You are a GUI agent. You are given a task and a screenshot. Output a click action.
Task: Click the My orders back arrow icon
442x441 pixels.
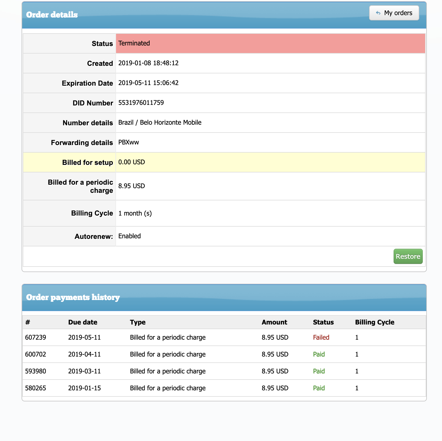[378, 13]
